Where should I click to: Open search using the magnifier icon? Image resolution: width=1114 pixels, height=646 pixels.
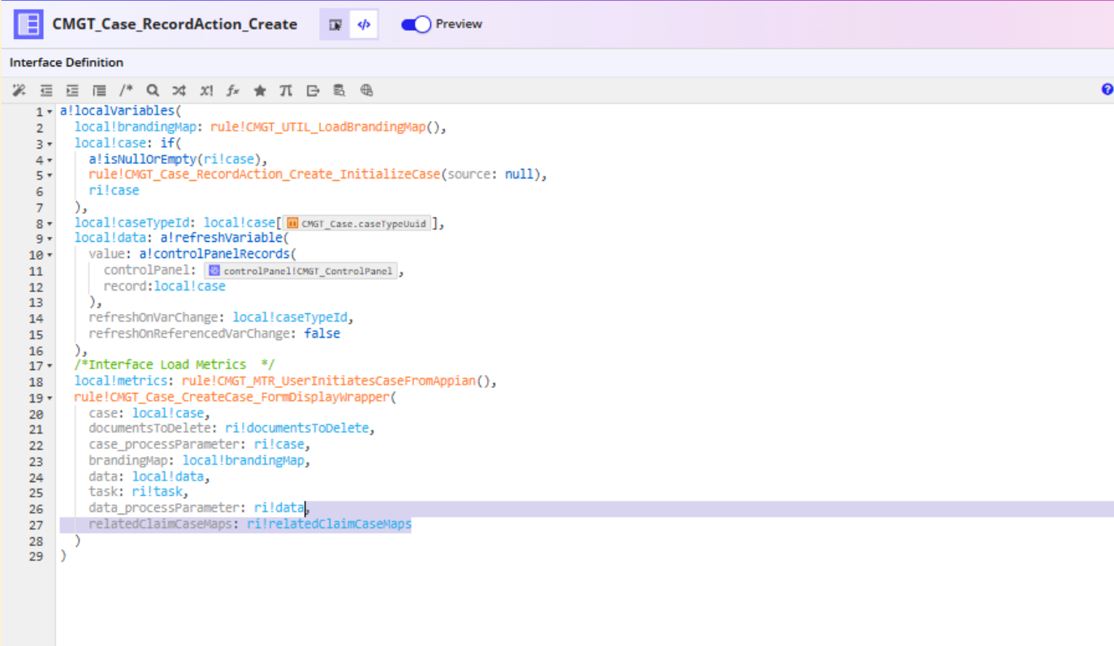(x=153, y=91)
